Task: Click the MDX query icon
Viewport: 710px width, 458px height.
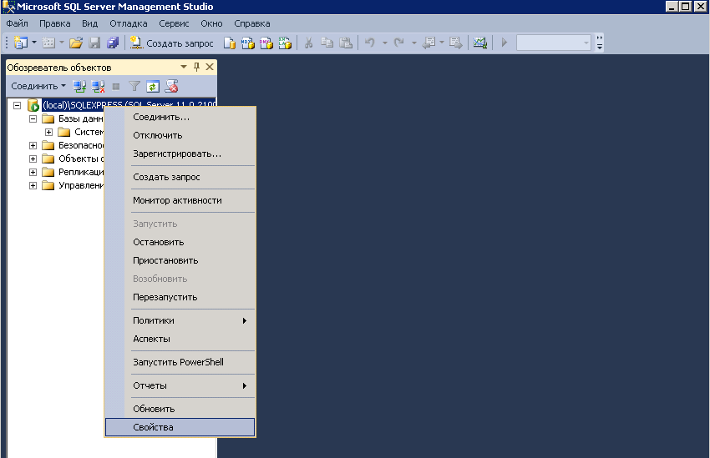Action: tap(248, 43)
